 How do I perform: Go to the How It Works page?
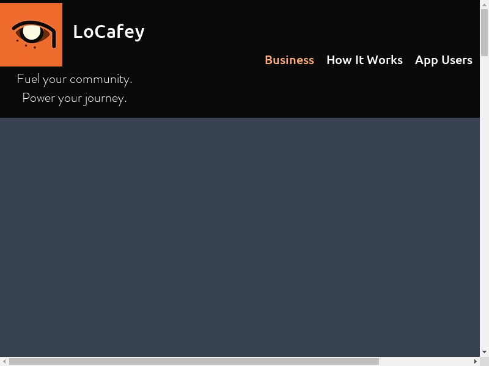364,60
